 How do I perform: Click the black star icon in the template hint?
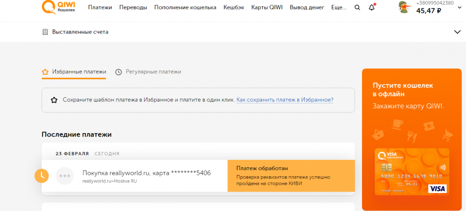coord(54,100)
